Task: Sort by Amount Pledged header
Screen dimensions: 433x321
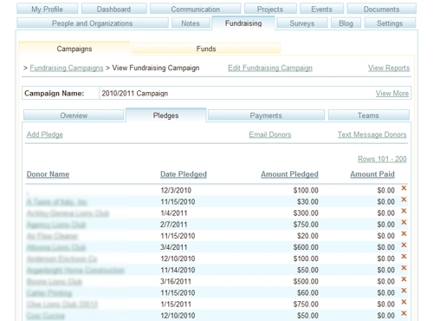Action: coord(289,174)
